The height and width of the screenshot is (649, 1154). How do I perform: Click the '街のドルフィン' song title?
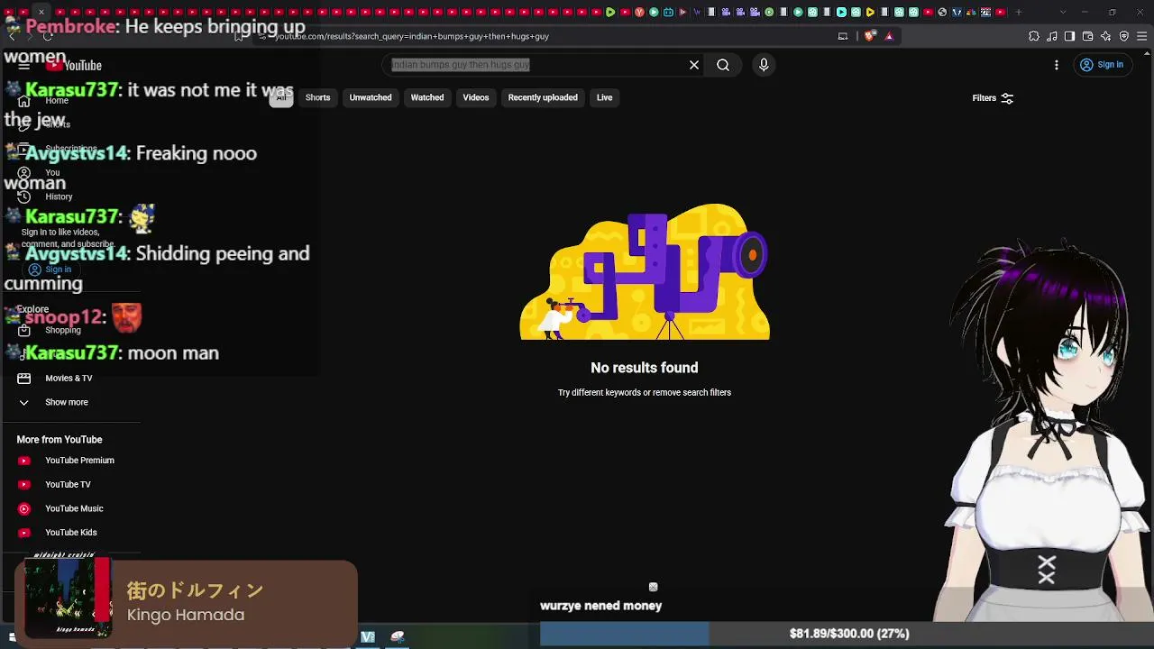(195, 590)
